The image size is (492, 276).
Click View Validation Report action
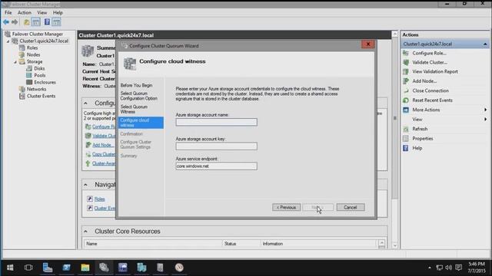[435, 71]
